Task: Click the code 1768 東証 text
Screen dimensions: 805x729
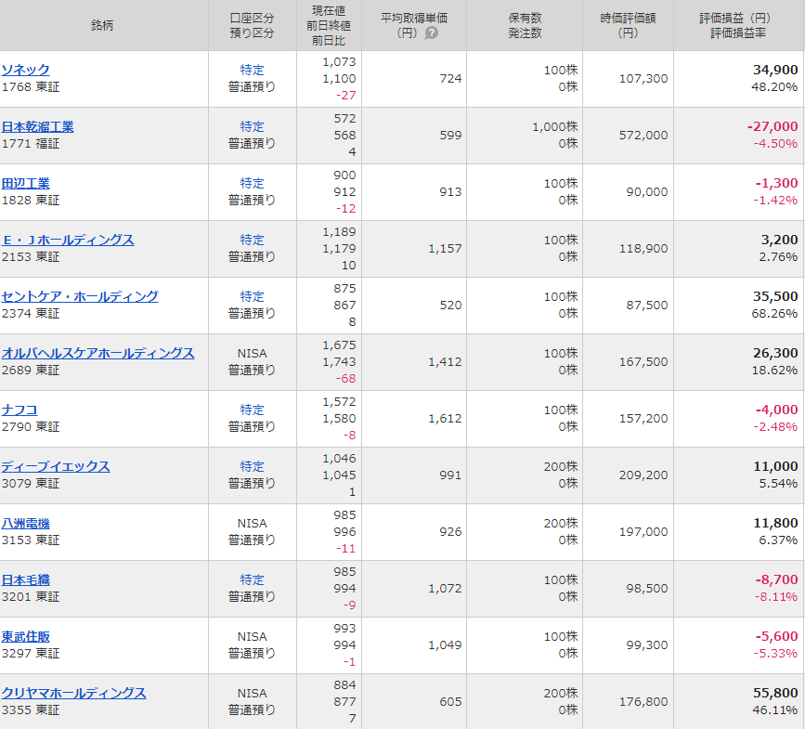Action: (x=31, y=87)
